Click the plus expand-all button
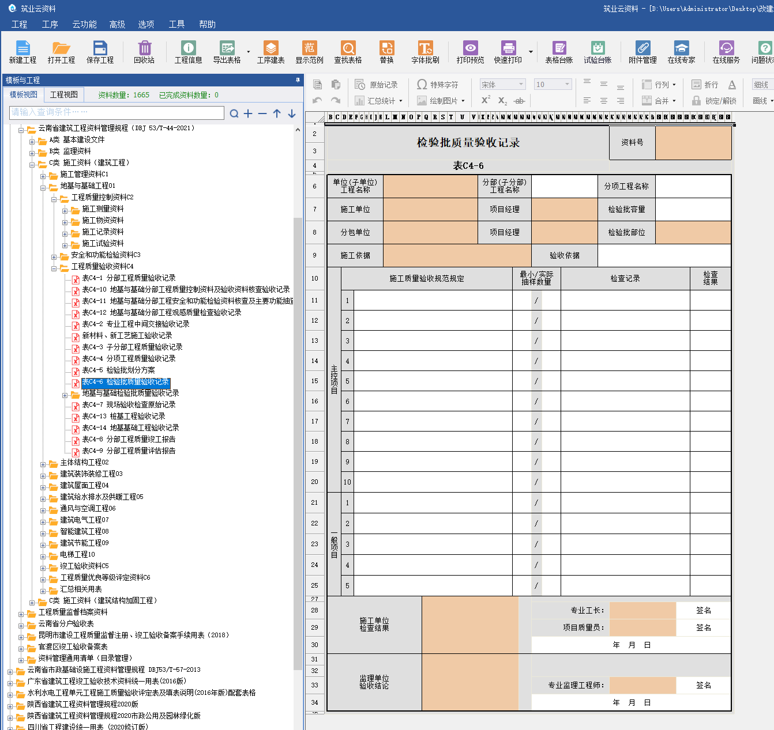The image size is (774, 730). coord(248,114)
